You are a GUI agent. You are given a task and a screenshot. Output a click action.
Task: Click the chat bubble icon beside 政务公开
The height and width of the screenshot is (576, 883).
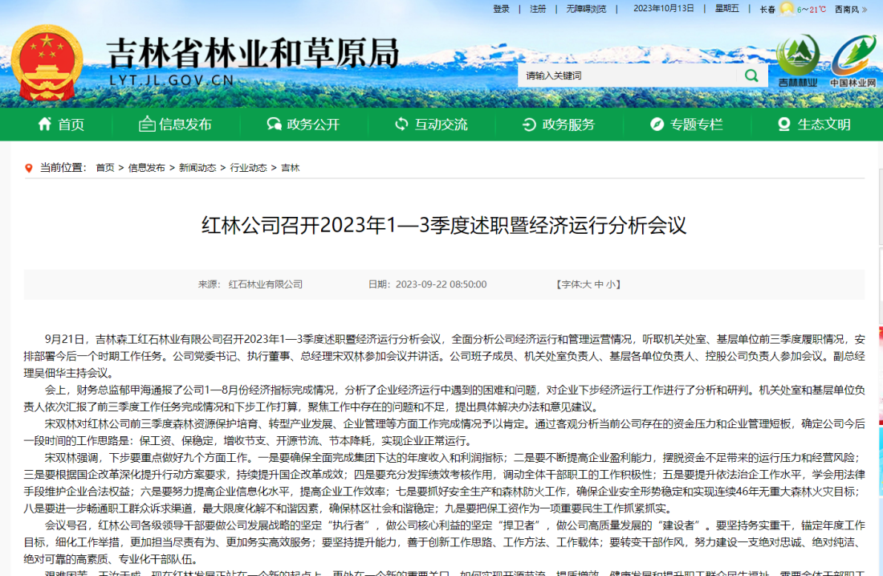(x=275, y=125)
